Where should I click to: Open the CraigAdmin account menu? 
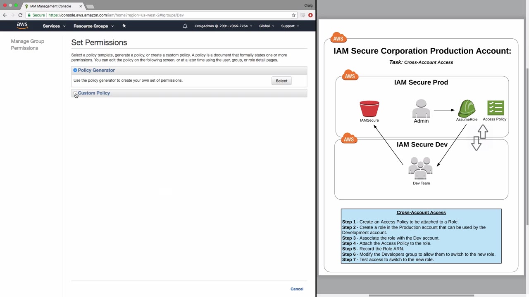pyautogui.click(x=223, y=26)
